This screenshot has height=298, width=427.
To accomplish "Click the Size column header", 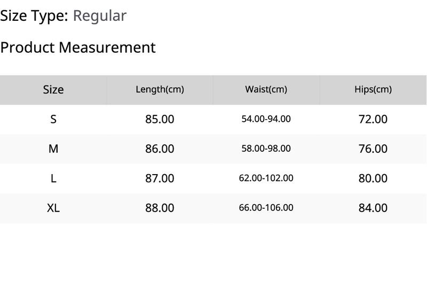I will (x=53, y=90).
